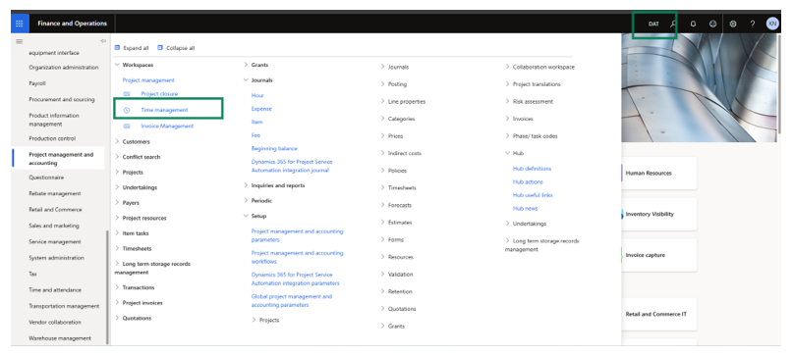Click the feedback smiley icon
This screenshot has height=355, width=793.
pyautogui.click(x=712, y=24)
